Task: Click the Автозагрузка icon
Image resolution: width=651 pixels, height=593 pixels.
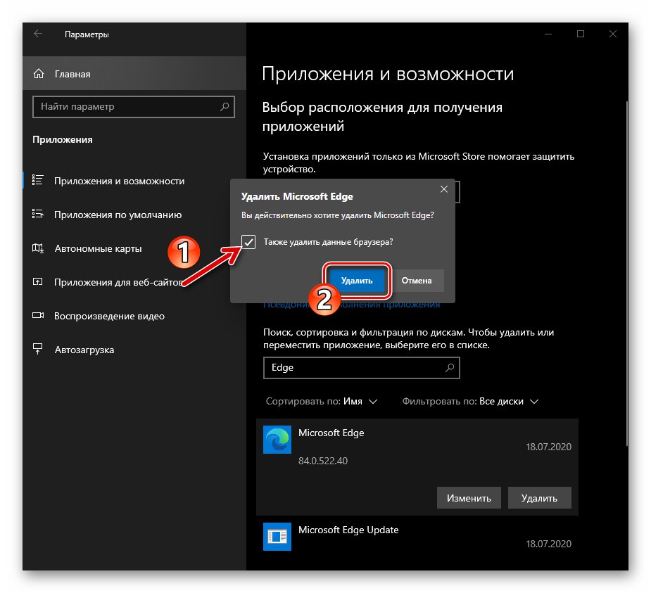Action: (x=38, y=349)
